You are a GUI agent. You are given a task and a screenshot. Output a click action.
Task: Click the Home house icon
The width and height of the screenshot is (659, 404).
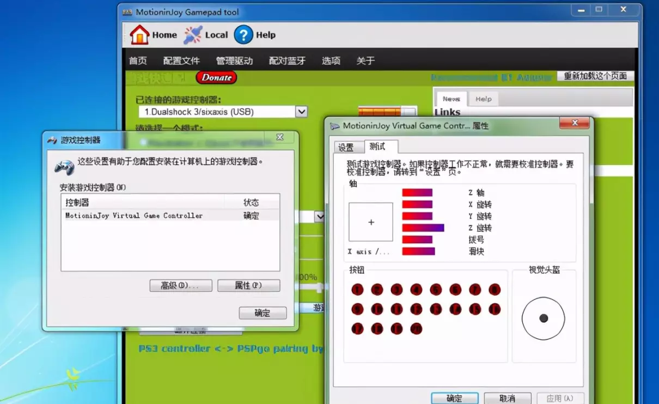tap(139, 35)
